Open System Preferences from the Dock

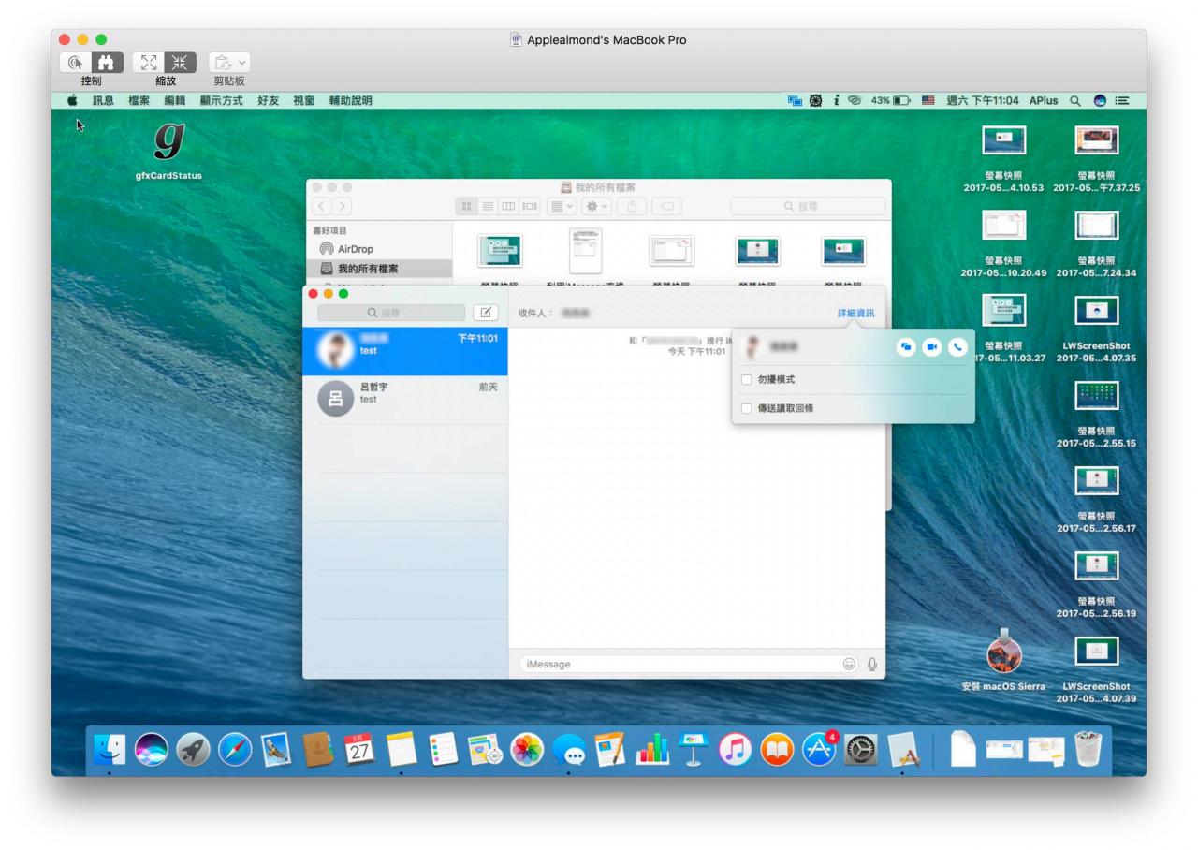point(861,749)
